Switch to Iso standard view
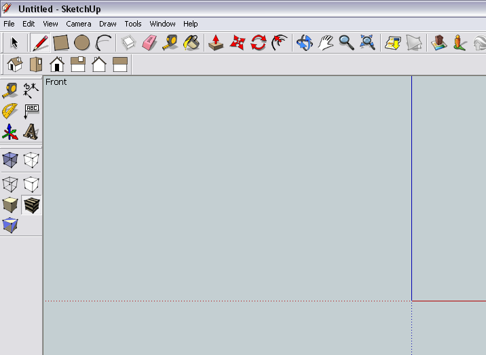This screenshot has width=486, height=355. tap(15, 64)
